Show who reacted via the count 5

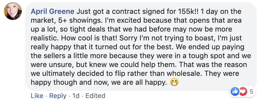tap(251, 92)
